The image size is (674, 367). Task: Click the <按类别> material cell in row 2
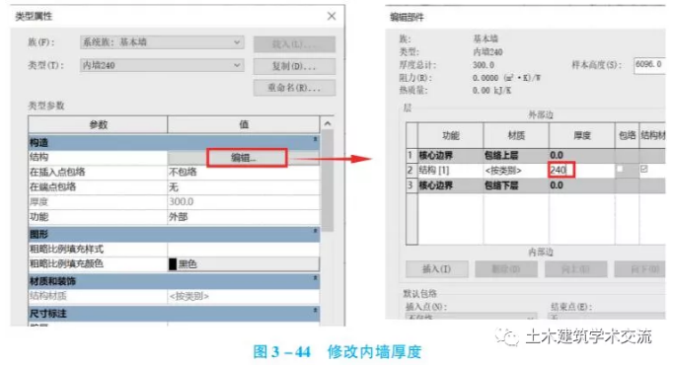[516, 170]
